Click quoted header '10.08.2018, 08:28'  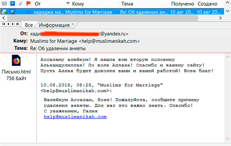pos(66,85)
